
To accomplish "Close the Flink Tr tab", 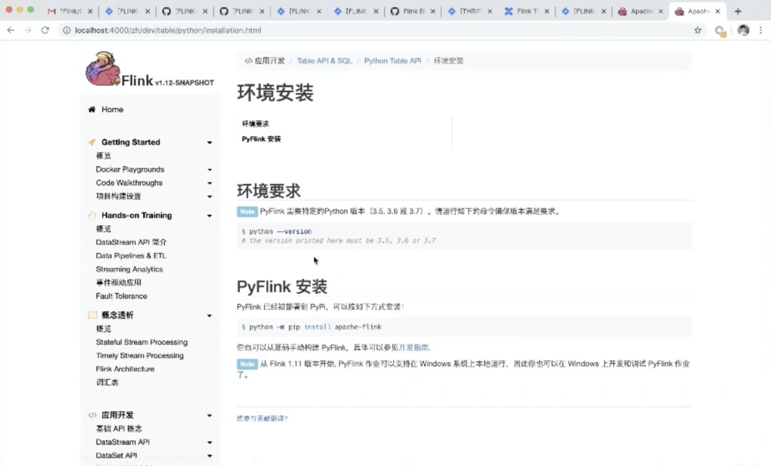I will click(x=547, y=11).
